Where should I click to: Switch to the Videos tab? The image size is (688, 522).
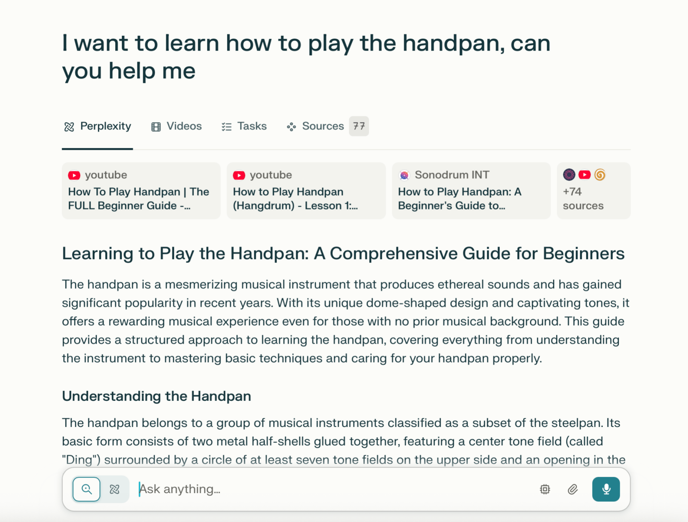click(176, 126)
